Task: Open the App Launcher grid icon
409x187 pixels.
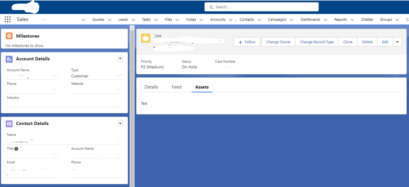Action: pyautogui.click(x=8, y=19)
